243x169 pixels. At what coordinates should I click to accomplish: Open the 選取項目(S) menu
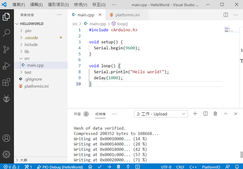point(58,5)
